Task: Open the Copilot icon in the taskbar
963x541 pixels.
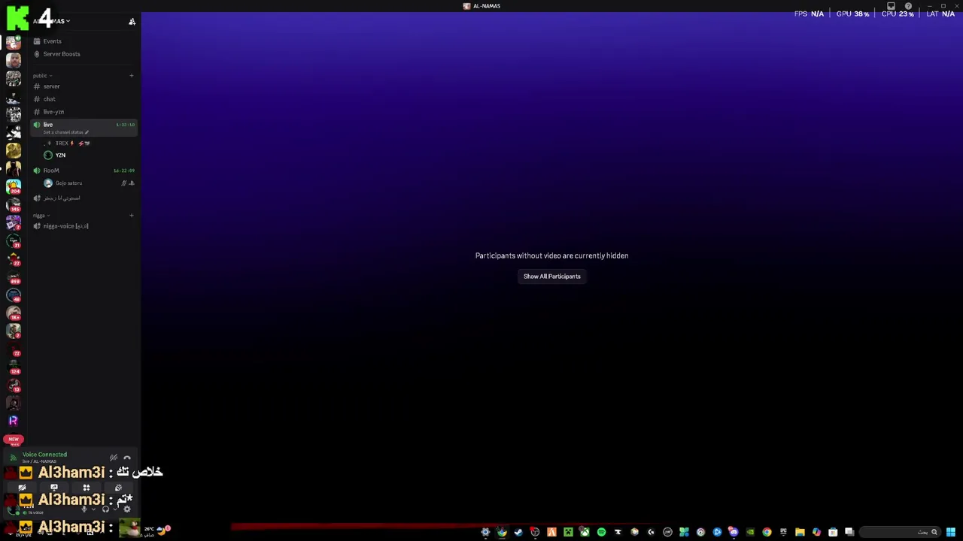Action: pyautogui.click(x=816, y=532)
